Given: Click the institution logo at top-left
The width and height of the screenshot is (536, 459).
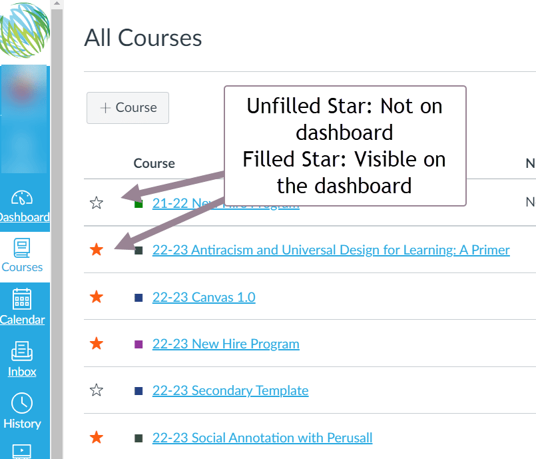Looking at the screenshot, I should 24,30.
